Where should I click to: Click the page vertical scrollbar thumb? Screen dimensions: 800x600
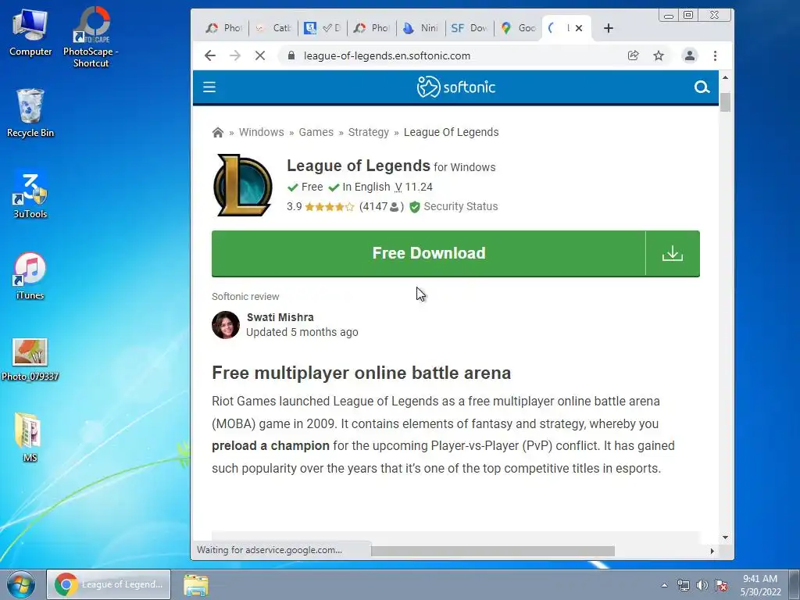(725, 102)
